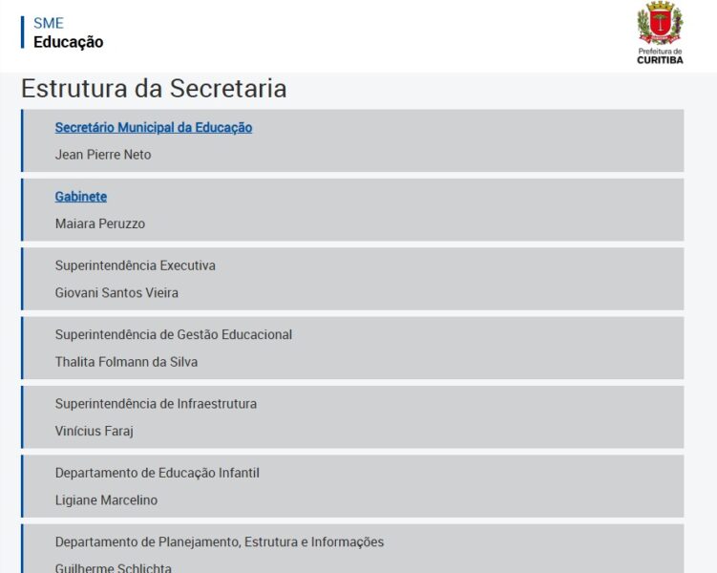Open the Gabinete link
The width and height of the screenshot is (717, 573).
(x=81, y=197)
